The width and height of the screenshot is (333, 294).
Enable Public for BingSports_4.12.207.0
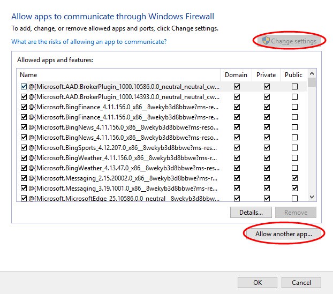[x=294, y=147]
